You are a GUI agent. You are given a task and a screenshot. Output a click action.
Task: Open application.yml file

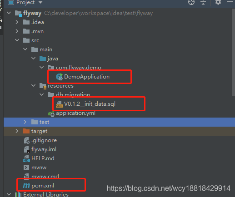[x=75, y=113]
